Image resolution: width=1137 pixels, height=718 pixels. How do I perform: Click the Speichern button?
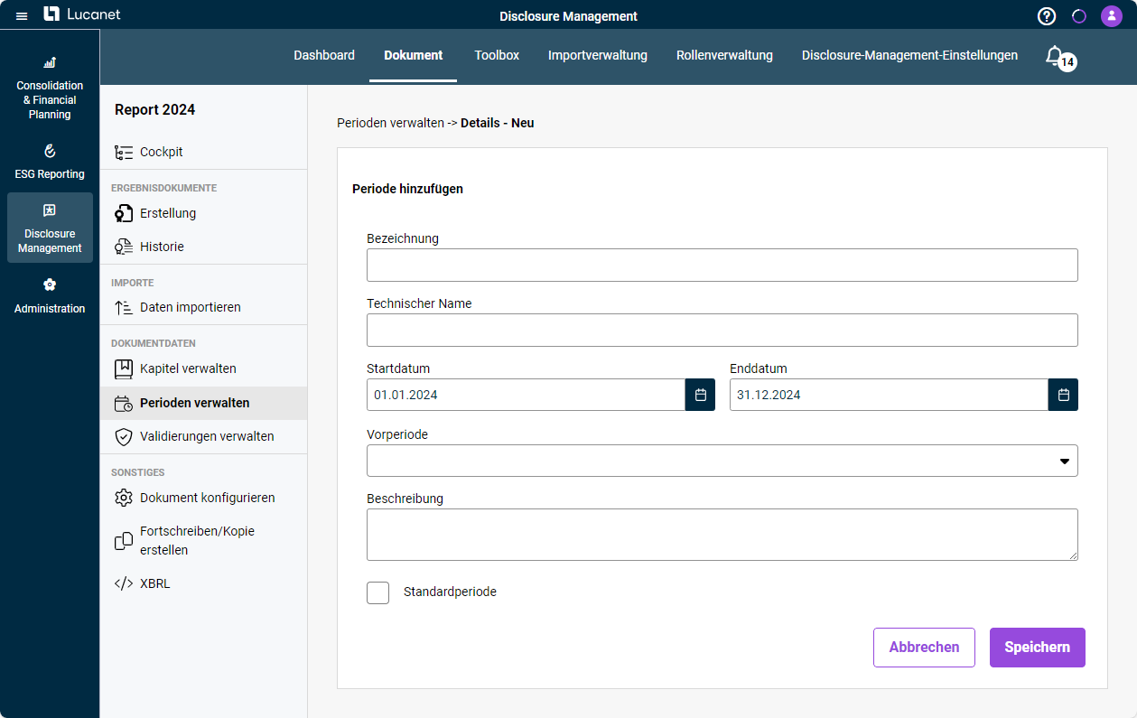tap(1038, 648)
